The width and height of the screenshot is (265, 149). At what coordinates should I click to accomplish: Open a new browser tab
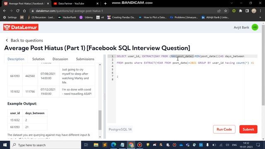tap(105, 4)
